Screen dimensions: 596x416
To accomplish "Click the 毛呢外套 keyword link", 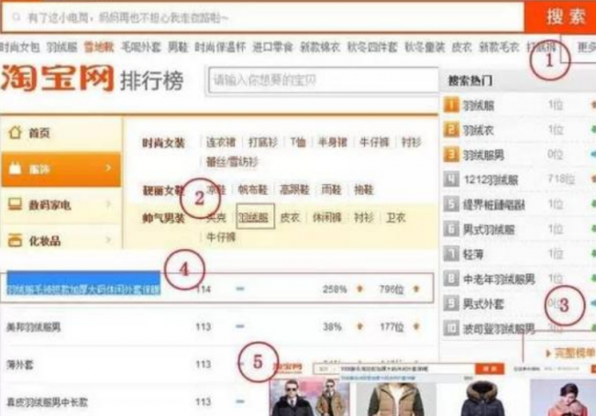I will (x=140, y=48).
